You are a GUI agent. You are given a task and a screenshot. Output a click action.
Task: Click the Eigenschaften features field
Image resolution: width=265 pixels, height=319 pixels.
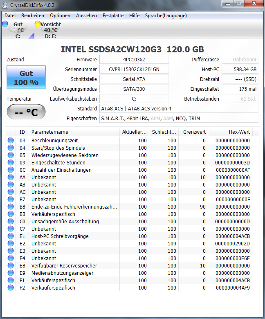click(179, 119)
